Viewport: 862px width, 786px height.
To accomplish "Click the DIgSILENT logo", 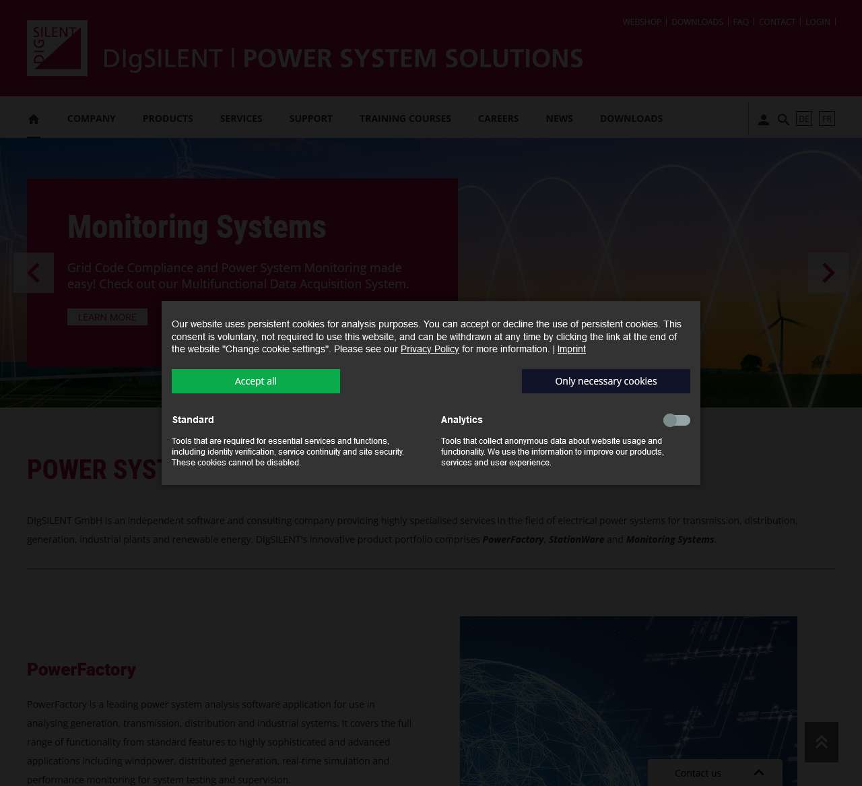I will 57,48.
